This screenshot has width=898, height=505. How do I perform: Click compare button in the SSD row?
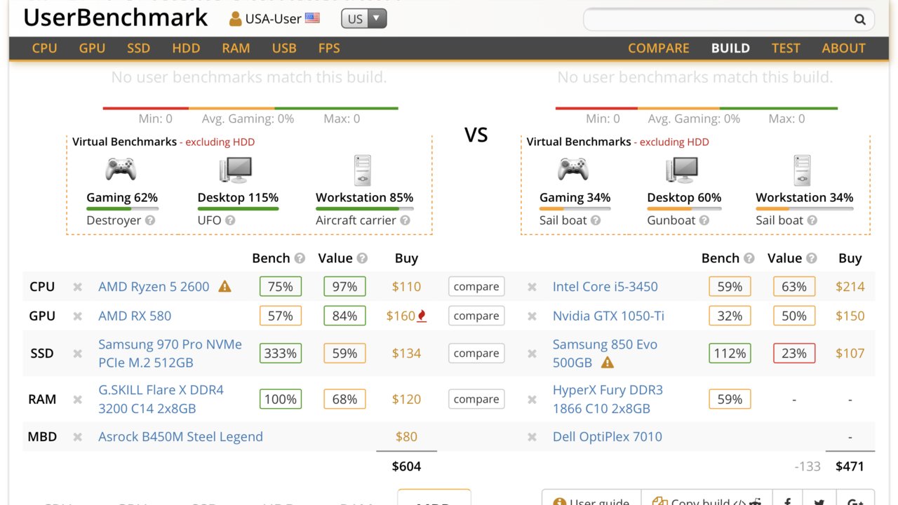[476, 353]
